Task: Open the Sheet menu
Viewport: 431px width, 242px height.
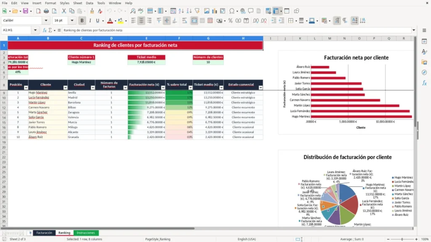Action: coord(77,3)
